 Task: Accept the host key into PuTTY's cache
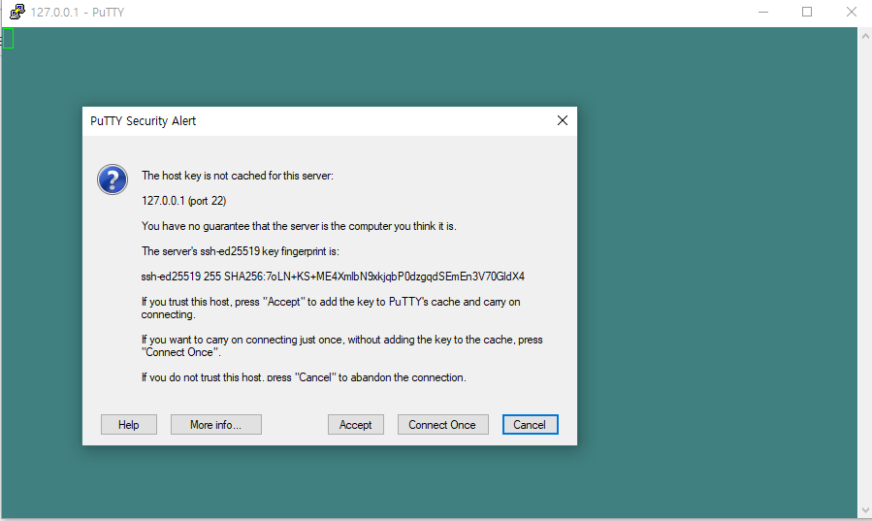coord(355,425)
